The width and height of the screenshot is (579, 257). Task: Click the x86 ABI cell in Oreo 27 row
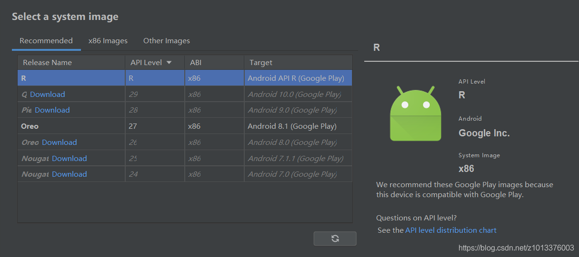pos(214,126)
